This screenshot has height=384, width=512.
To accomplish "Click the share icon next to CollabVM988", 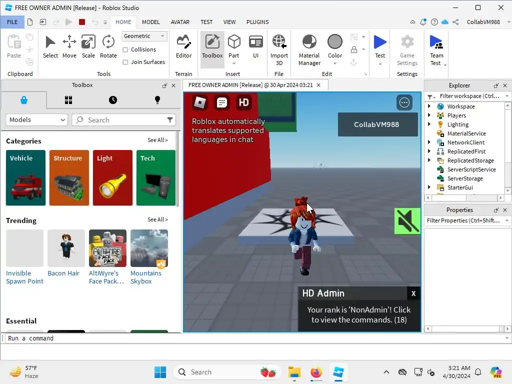I will click(455, 22).
